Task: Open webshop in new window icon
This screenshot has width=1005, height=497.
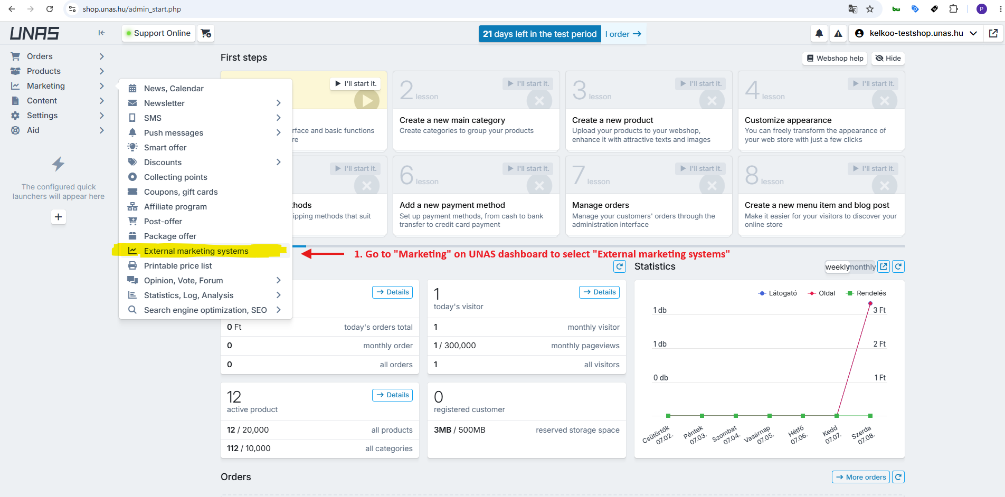Action: click(x=993, y=33)
